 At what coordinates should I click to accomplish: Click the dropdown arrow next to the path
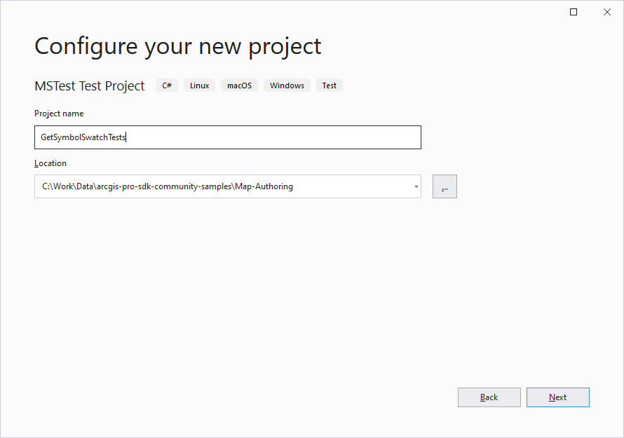coord(416,186)
